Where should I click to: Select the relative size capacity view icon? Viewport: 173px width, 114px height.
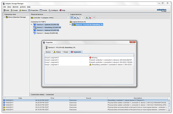(78, 18)
